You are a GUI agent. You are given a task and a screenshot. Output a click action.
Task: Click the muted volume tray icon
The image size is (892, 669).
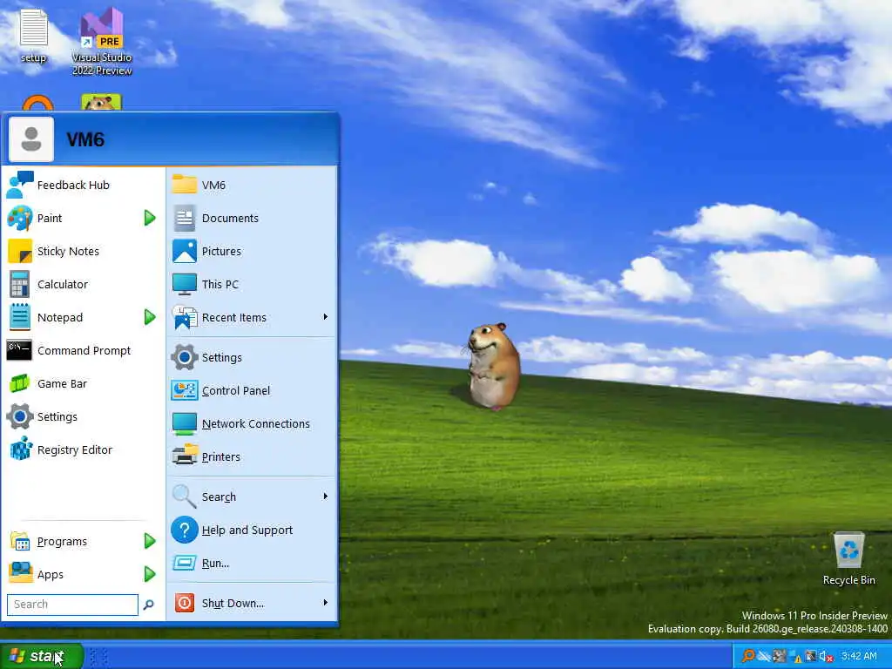click(827, 656)
